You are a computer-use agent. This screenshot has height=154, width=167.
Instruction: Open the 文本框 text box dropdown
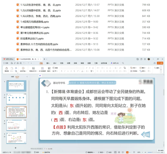tap(134, 71)
